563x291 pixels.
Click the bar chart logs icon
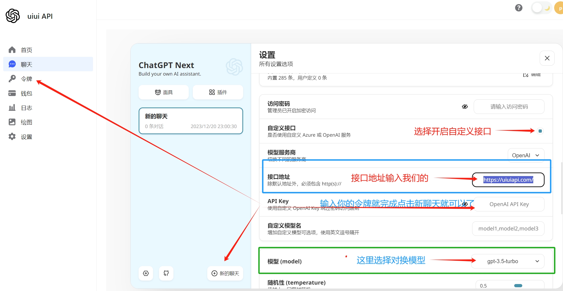coord(12,107)
